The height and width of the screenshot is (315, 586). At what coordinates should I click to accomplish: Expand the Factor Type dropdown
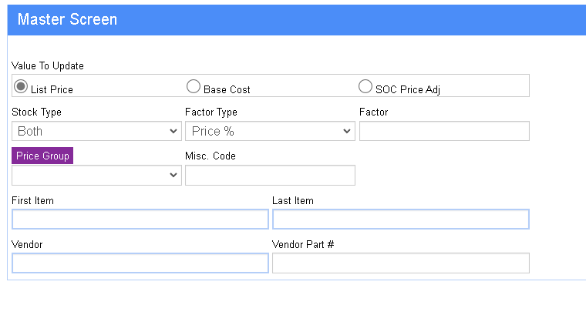[270, 131]
